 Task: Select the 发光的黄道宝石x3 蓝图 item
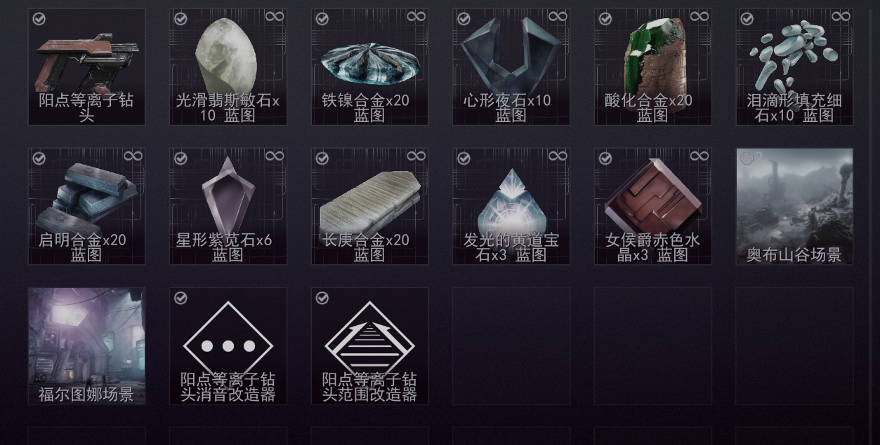point(511,206)
